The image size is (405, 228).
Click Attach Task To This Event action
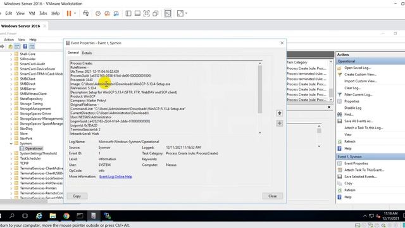(364, 170)
